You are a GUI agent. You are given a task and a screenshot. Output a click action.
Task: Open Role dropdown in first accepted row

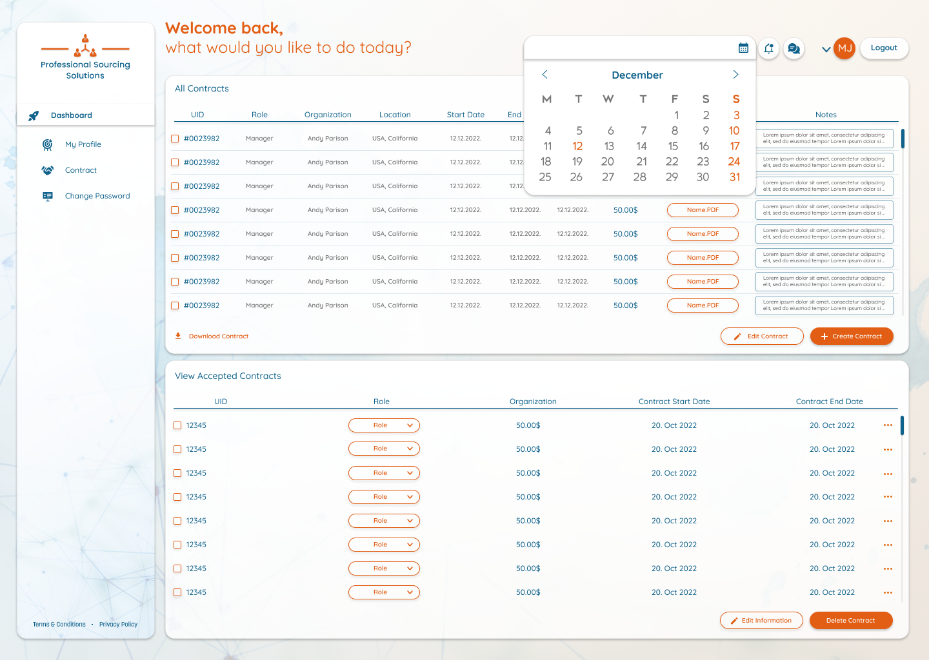pos(384,425)
